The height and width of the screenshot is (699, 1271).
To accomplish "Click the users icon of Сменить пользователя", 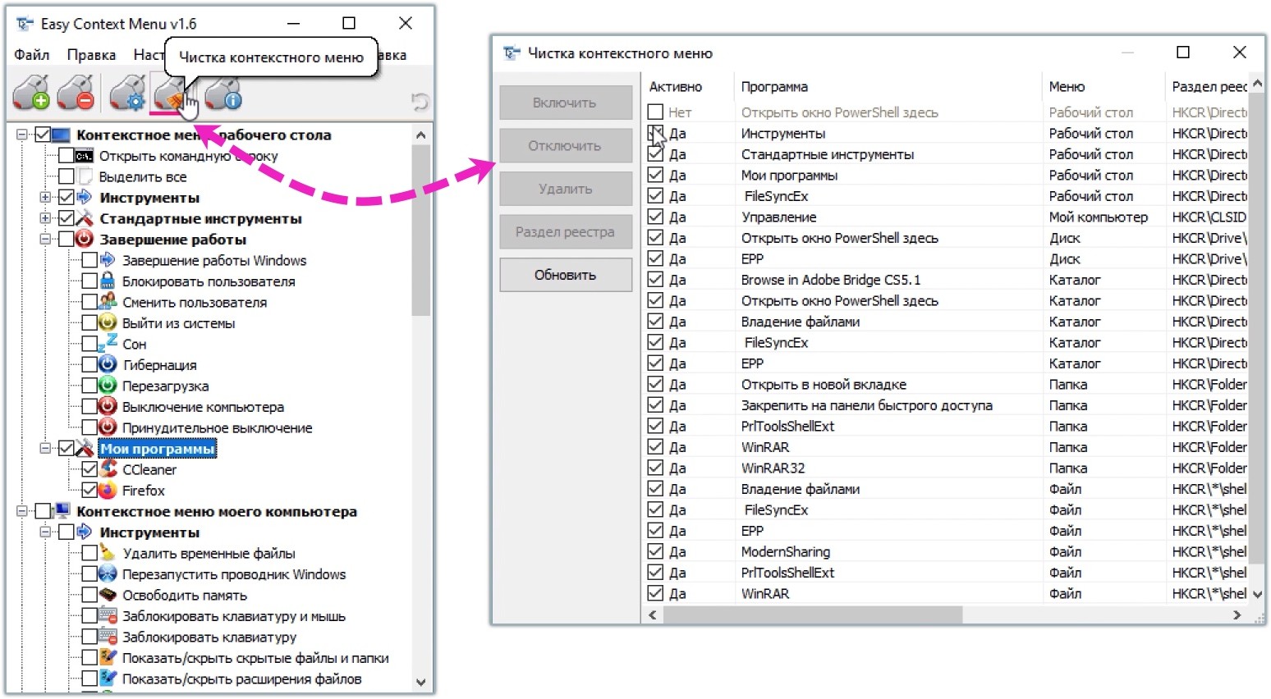I will tap(108, 302).
